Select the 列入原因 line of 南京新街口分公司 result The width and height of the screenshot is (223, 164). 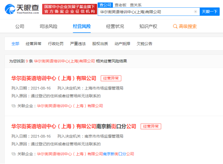[x=56, y=144]
